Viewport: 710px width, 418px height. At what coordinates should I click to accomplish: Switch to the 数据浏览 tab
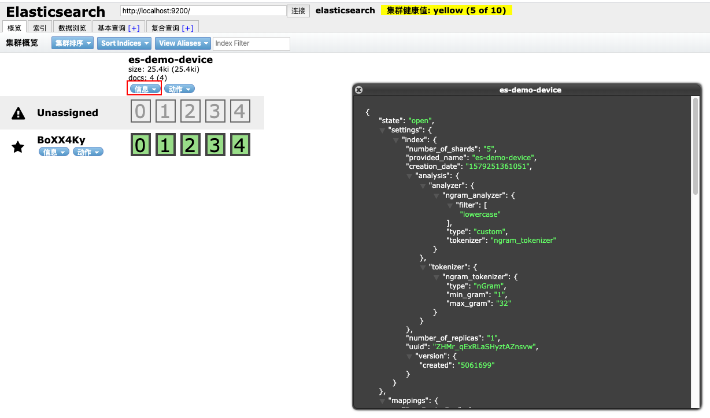pos(72,28)
